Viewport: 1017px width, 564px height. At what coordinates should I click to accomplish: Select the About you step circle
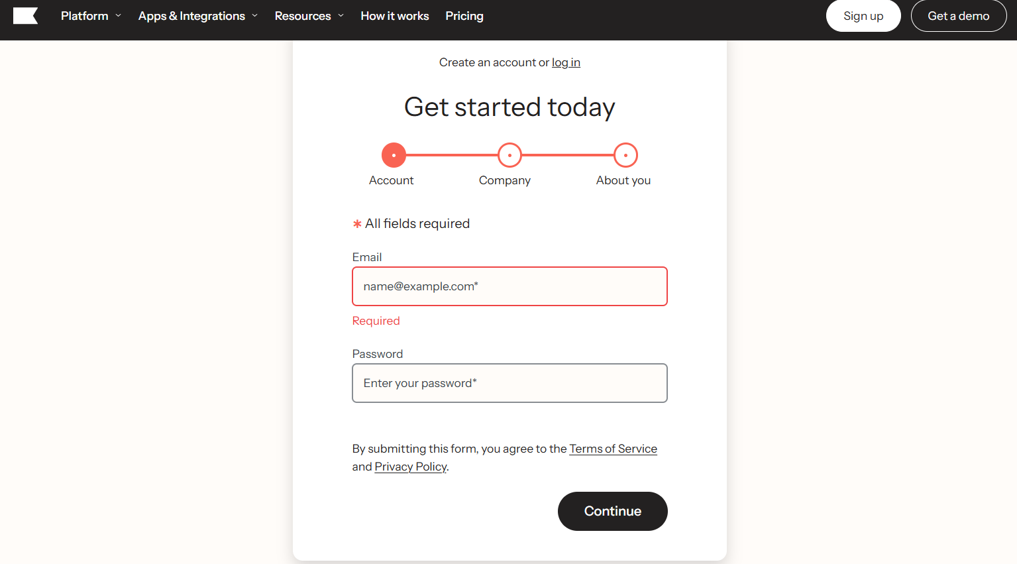625,155
